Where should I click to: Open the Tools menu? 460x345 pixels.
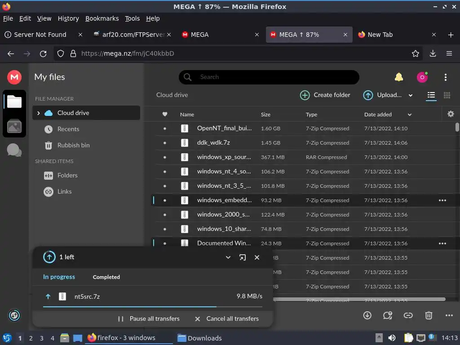coord(133,18)
